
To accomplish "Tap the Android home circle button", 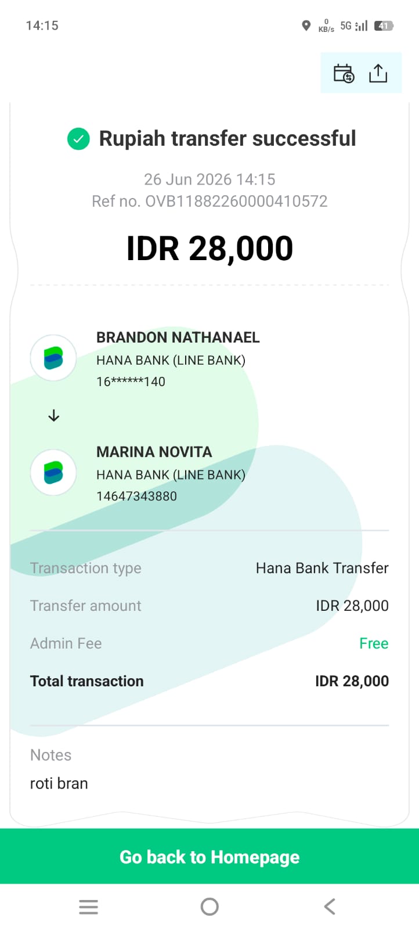I will coord(209,906).
